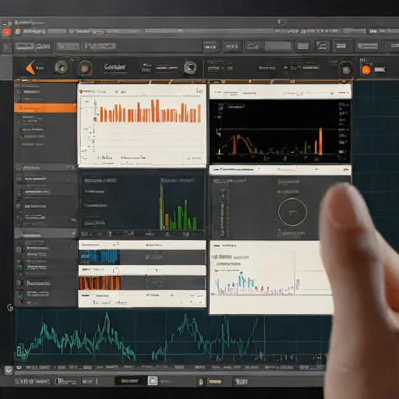Click the grey circular knob icon in toolbar
The height and width of the screenshot is (399, 399).
click(190, 67)
